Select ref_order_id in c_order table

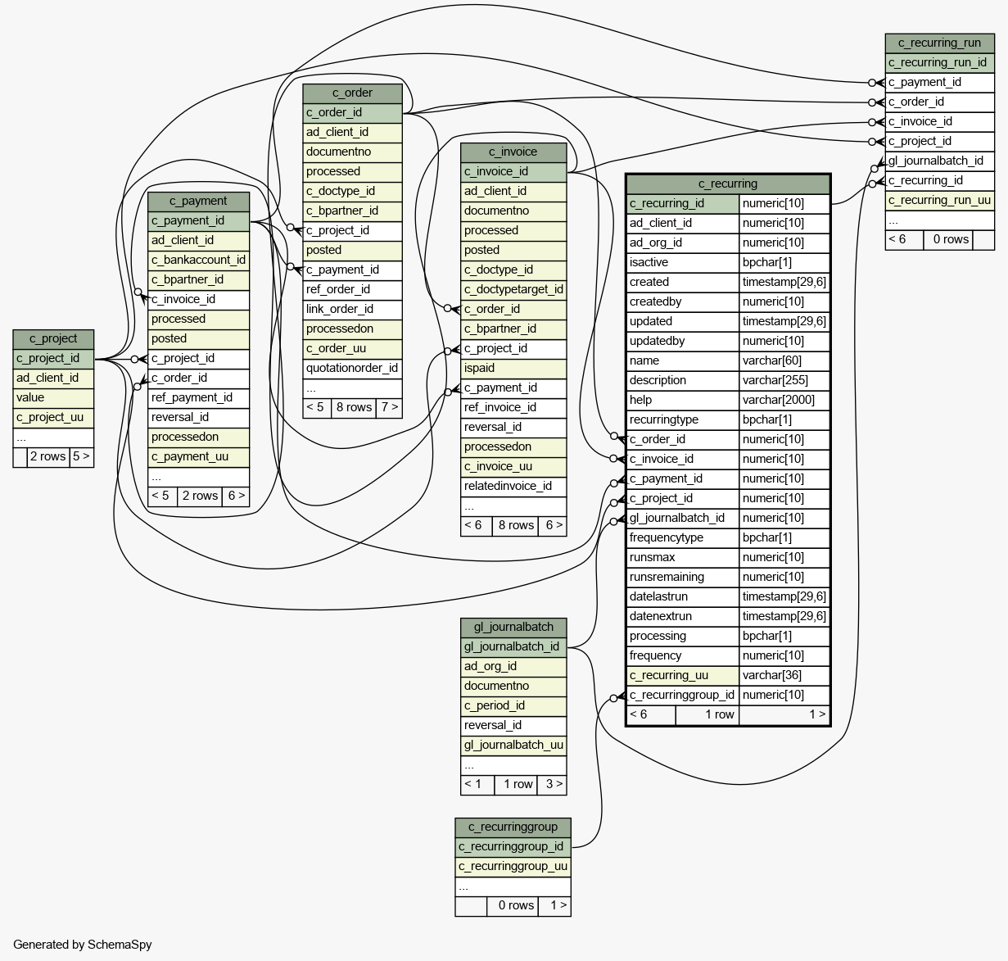[352, 290]
